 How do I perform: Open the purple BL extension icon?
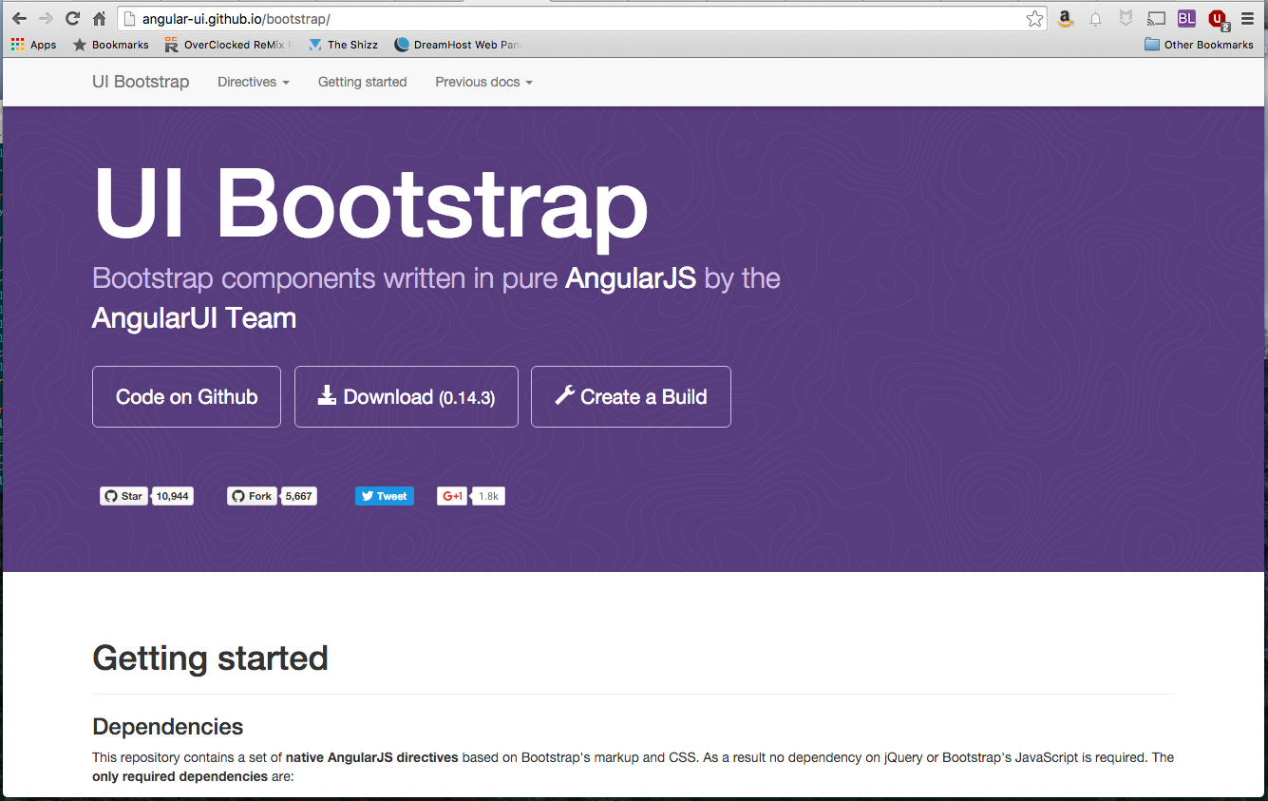coord(1186,18)
